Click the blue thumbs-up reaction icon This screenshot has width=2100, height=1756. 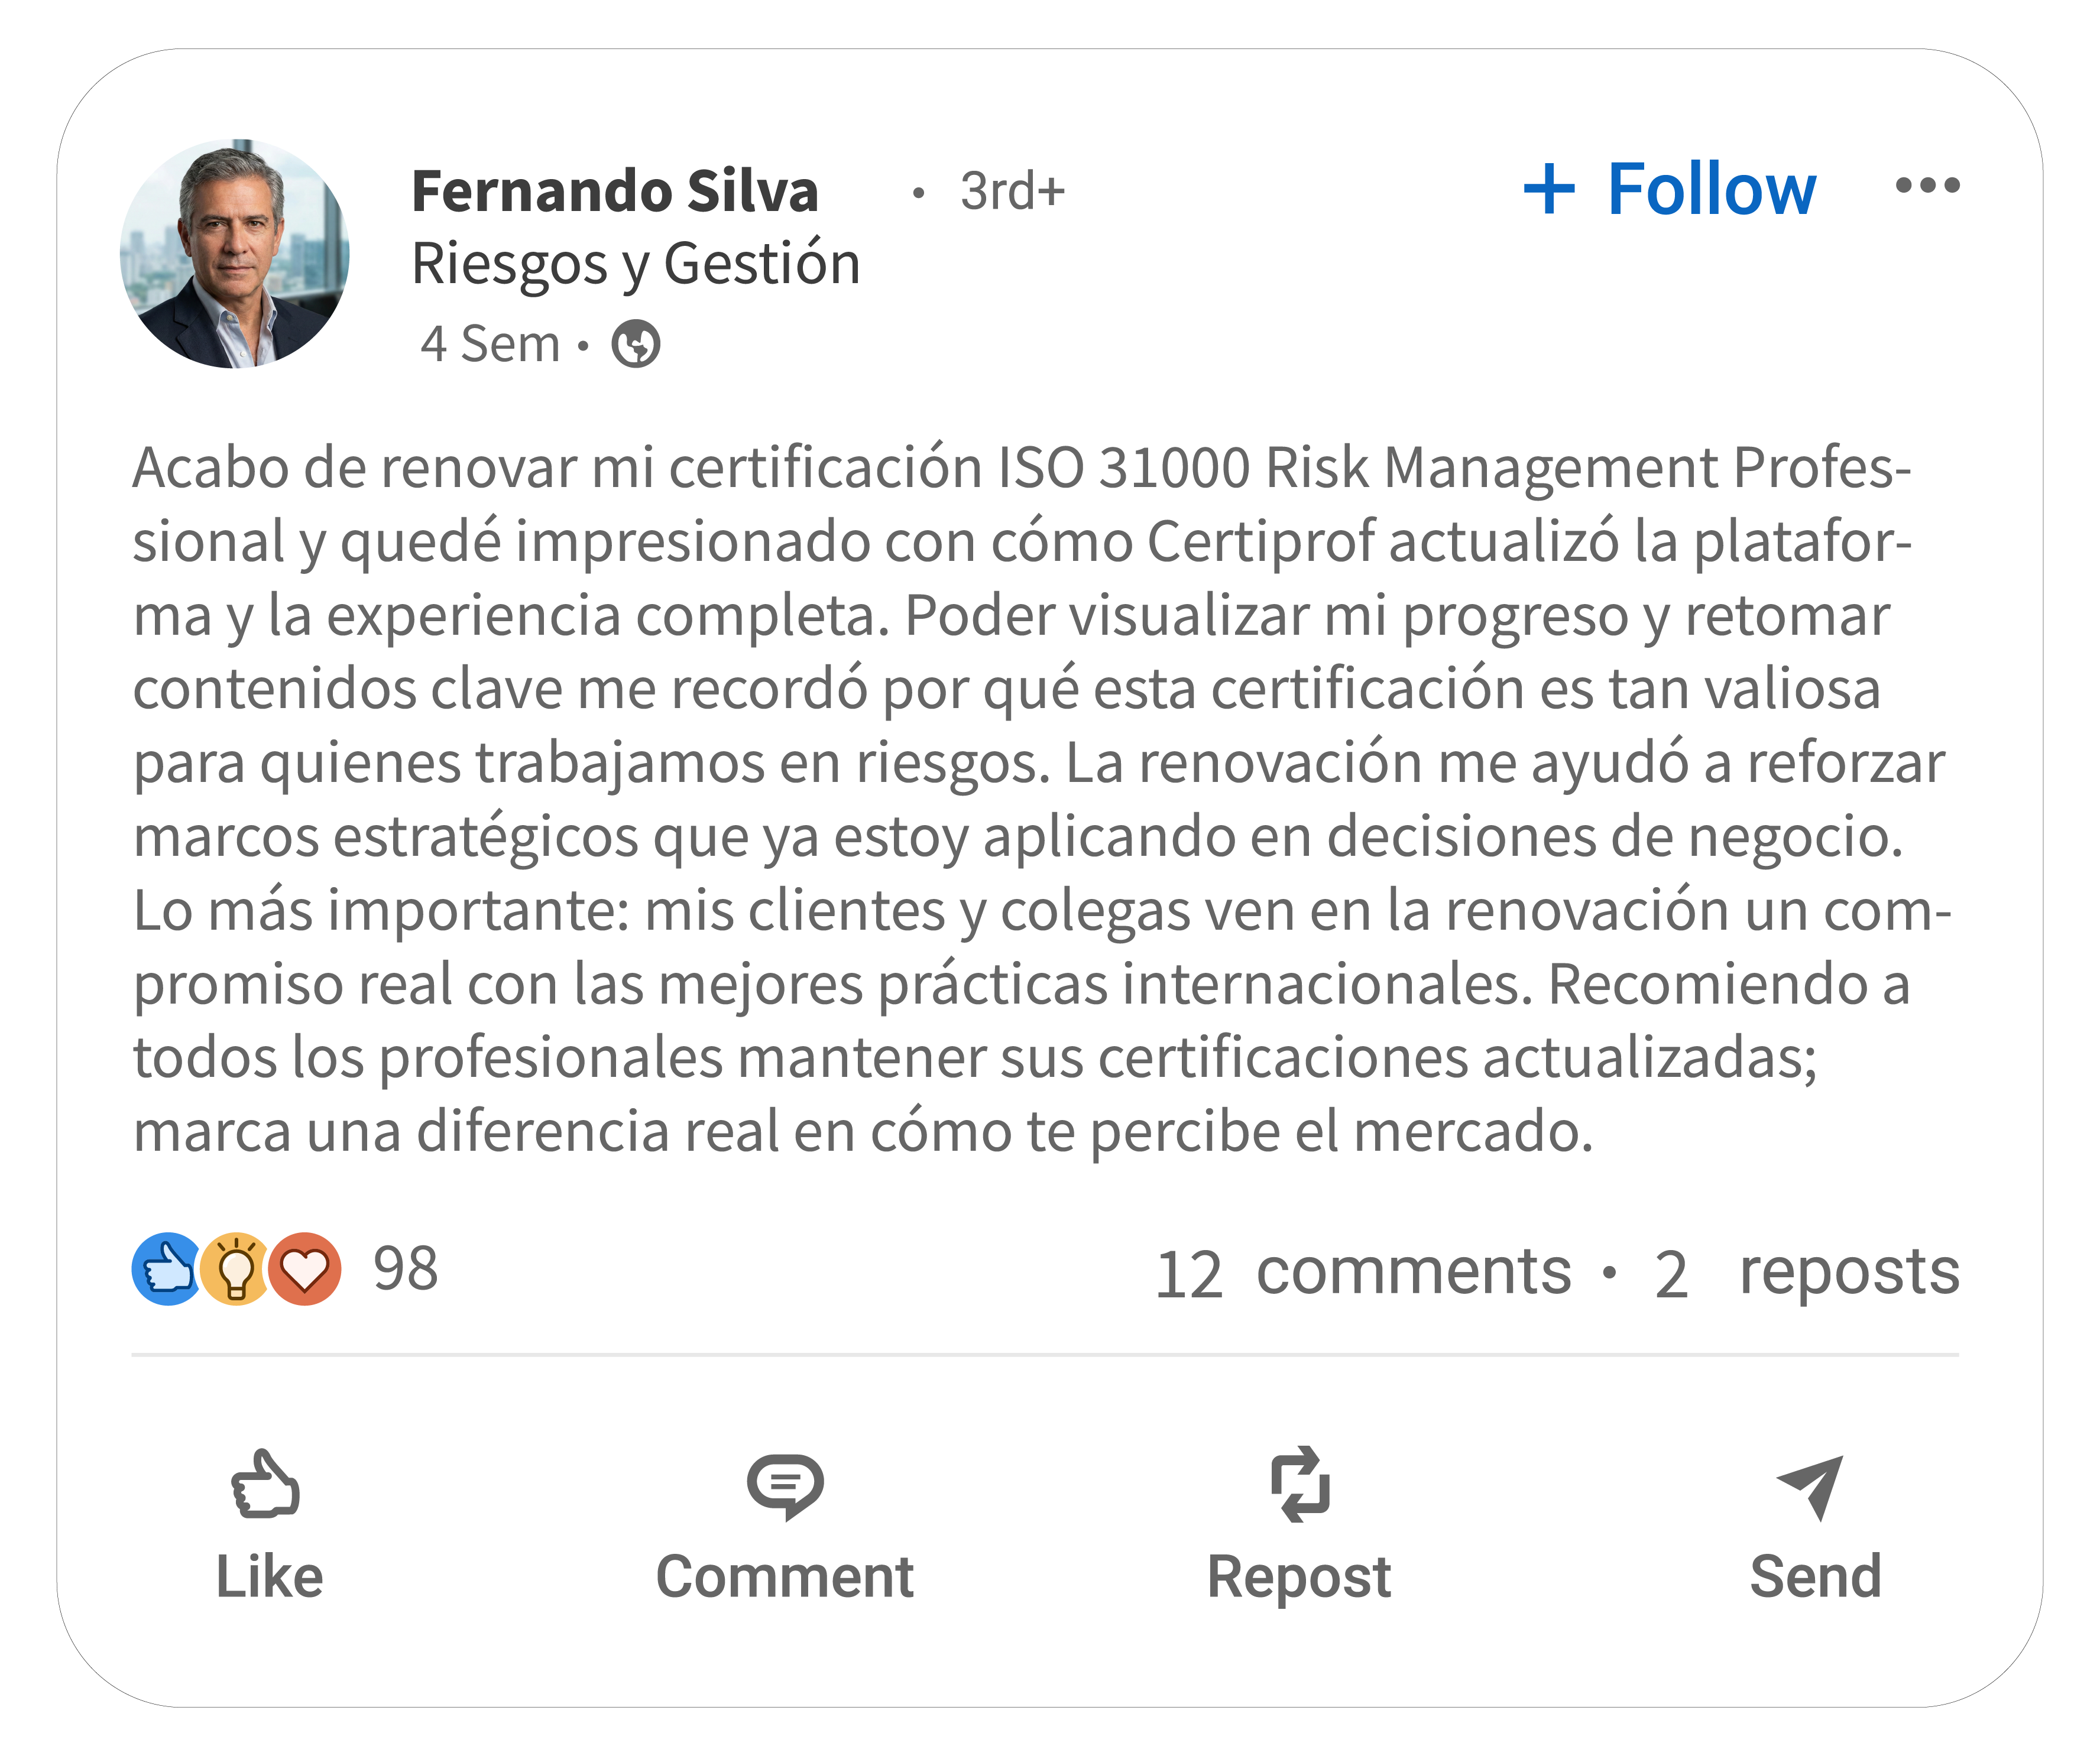(x=165, y=1270)
